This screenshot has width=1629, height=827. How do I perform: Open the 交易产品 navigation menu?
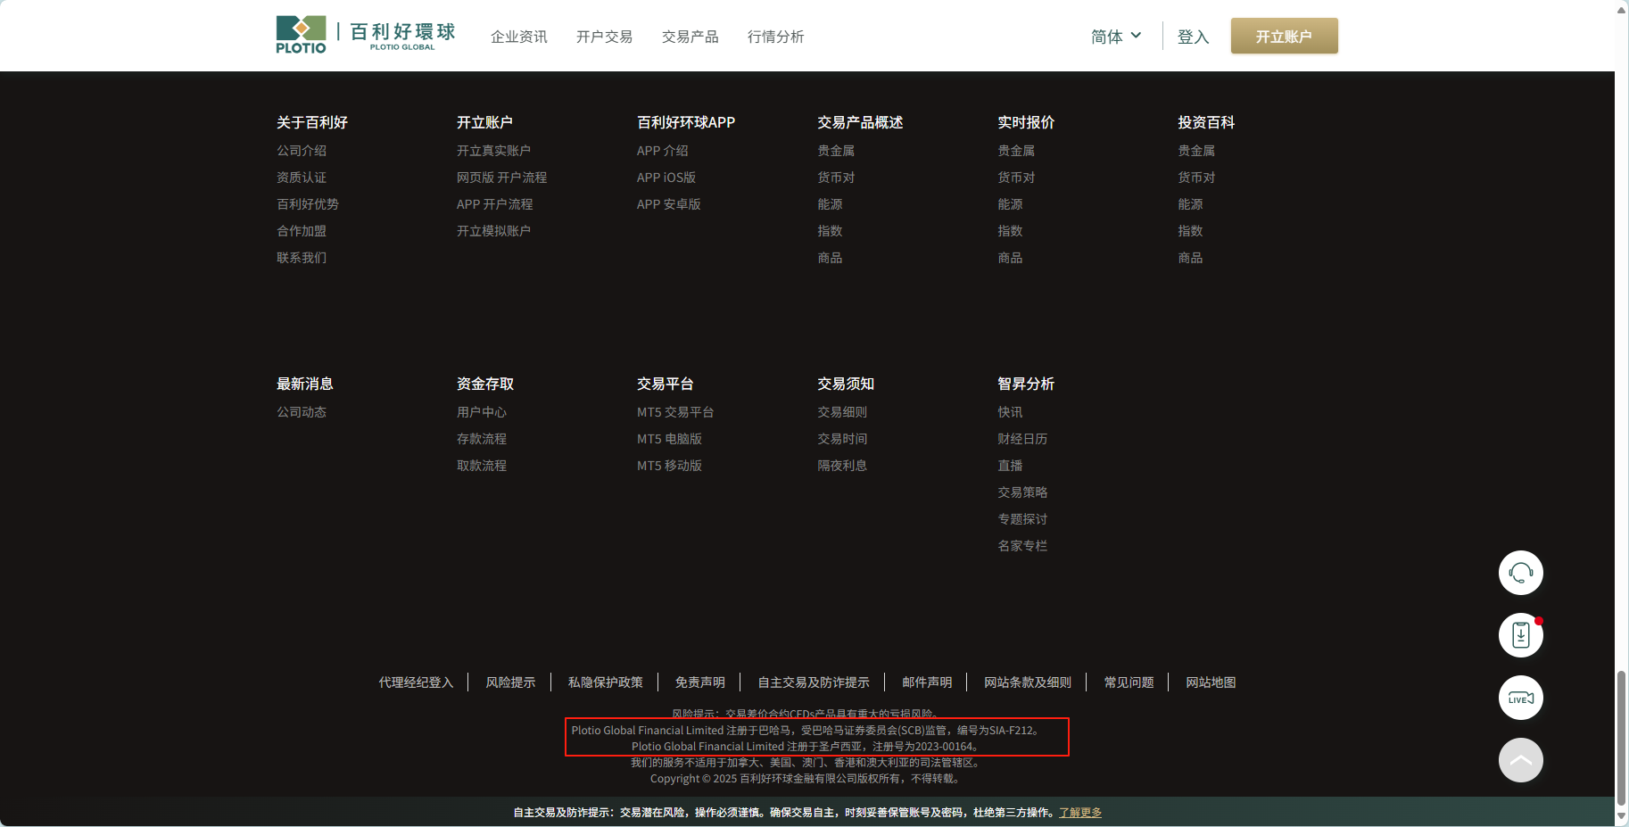point(690,37)
